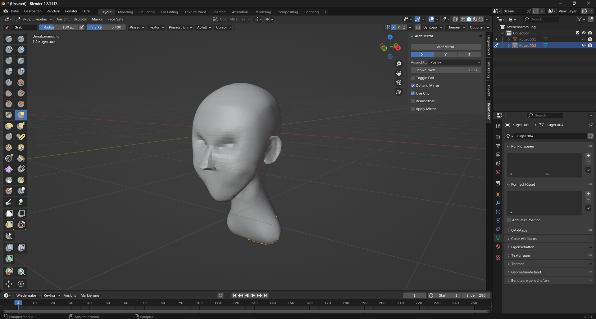Select the active Grab brush tool icon
The height and width of the screenshot is (319, 596).
[21, 115]
